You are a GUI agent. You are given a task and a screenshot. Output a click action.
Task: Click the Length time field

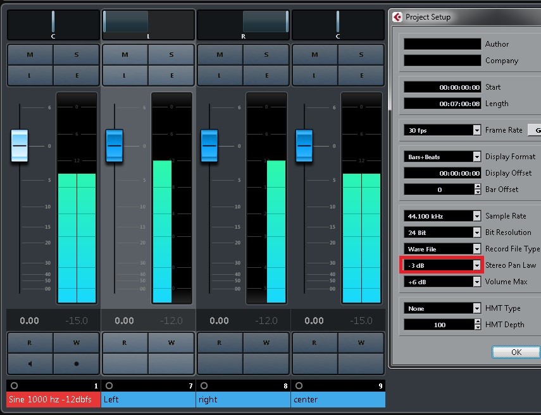(x=442, y=104)
